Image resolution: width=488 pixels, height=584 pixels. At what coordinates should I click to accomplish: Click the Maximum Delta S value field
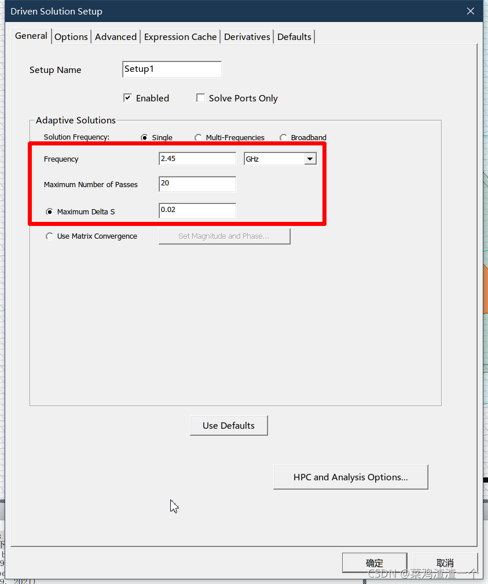[197, 210]
